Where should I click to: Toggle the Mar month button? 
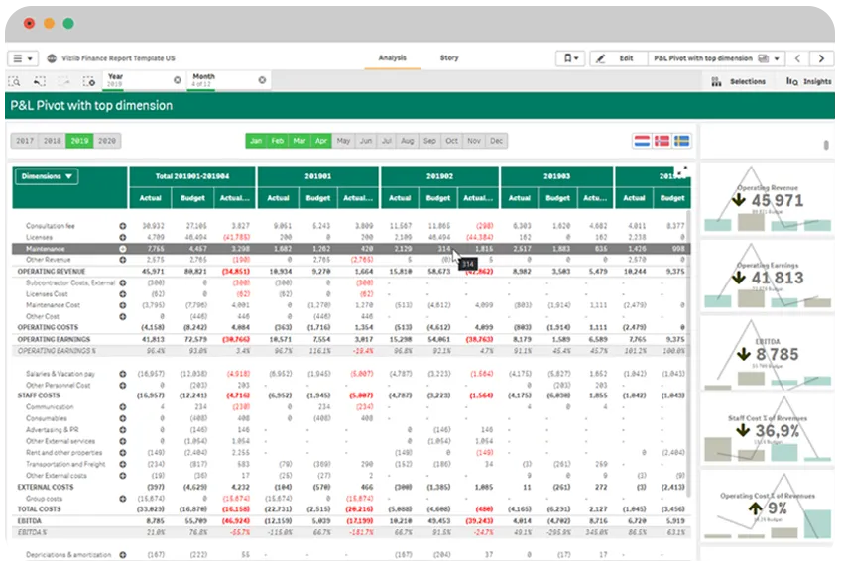300,142
